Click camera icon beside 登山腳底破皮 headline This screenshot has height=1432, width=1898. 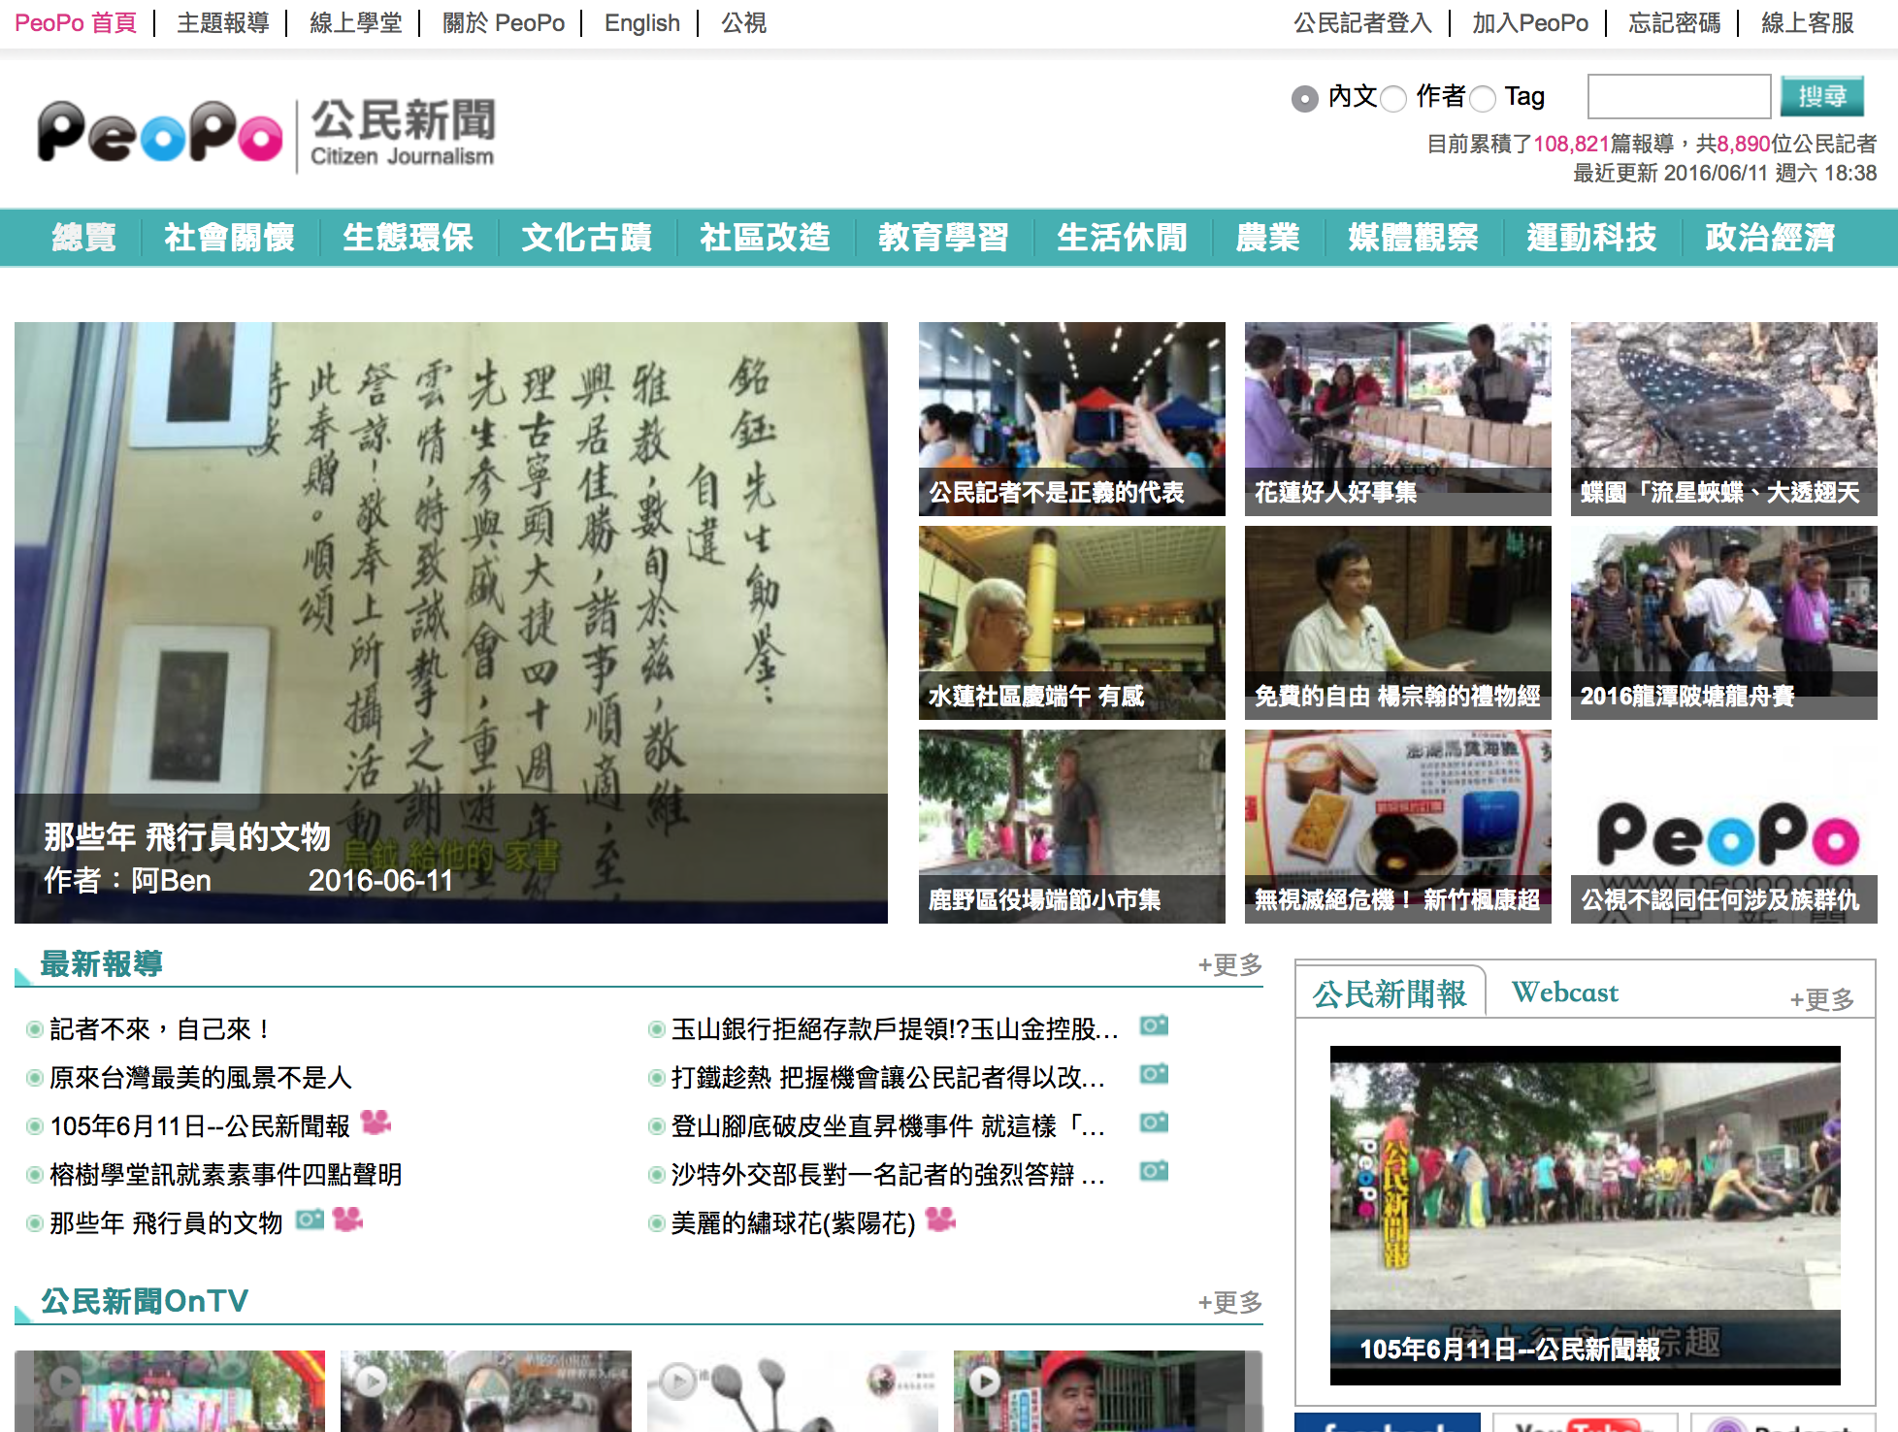[x=1154, y=1123]
